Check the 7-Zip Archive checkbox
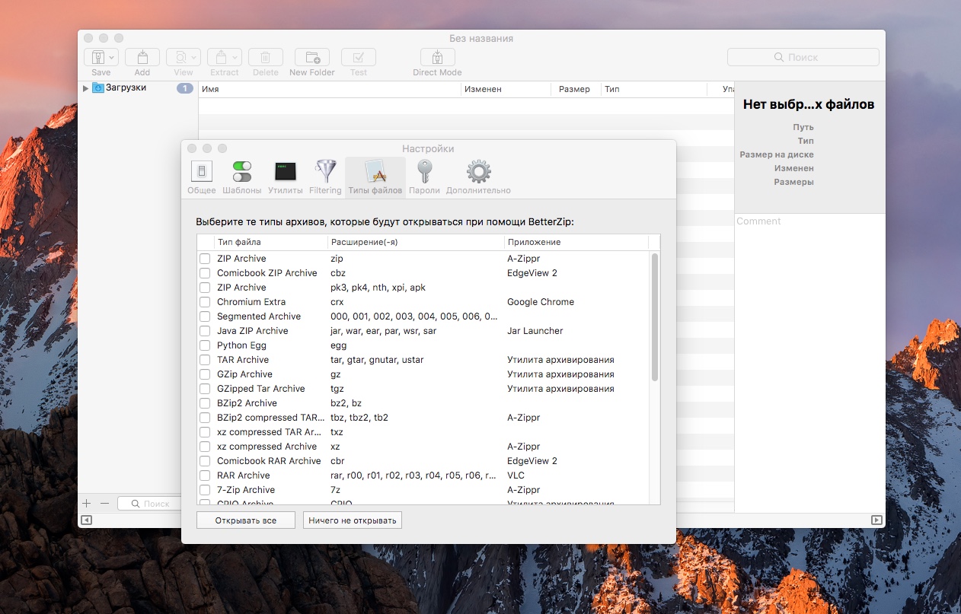 click(x=205, y=490)
